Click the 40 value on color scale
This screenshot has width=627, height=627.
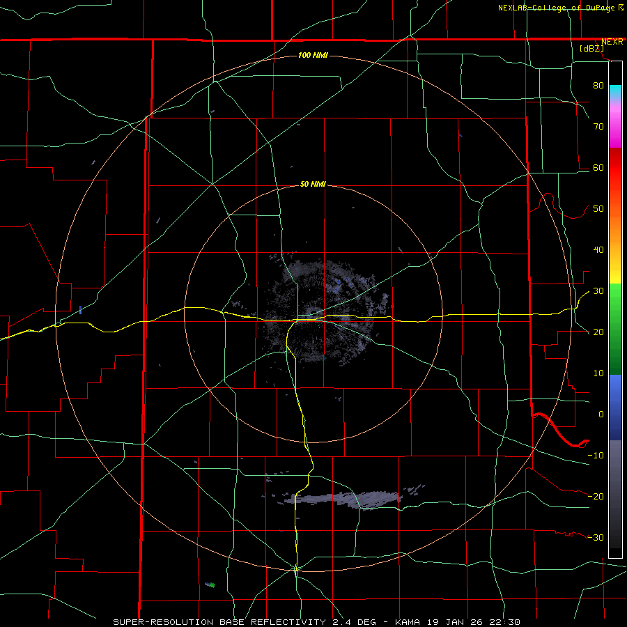pos(598,249)
